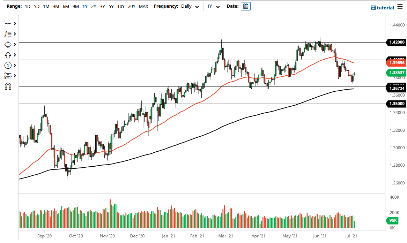Set range to 2Y

point(94,7)
